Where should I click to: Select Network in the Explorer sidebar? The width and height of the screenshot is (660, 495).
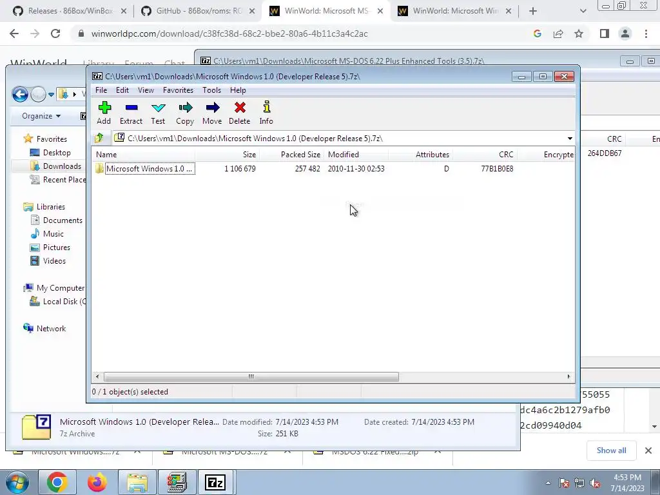point(51,329)
